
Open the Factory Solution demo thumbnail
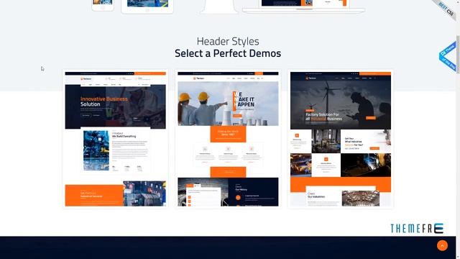[x=341, y=139]
